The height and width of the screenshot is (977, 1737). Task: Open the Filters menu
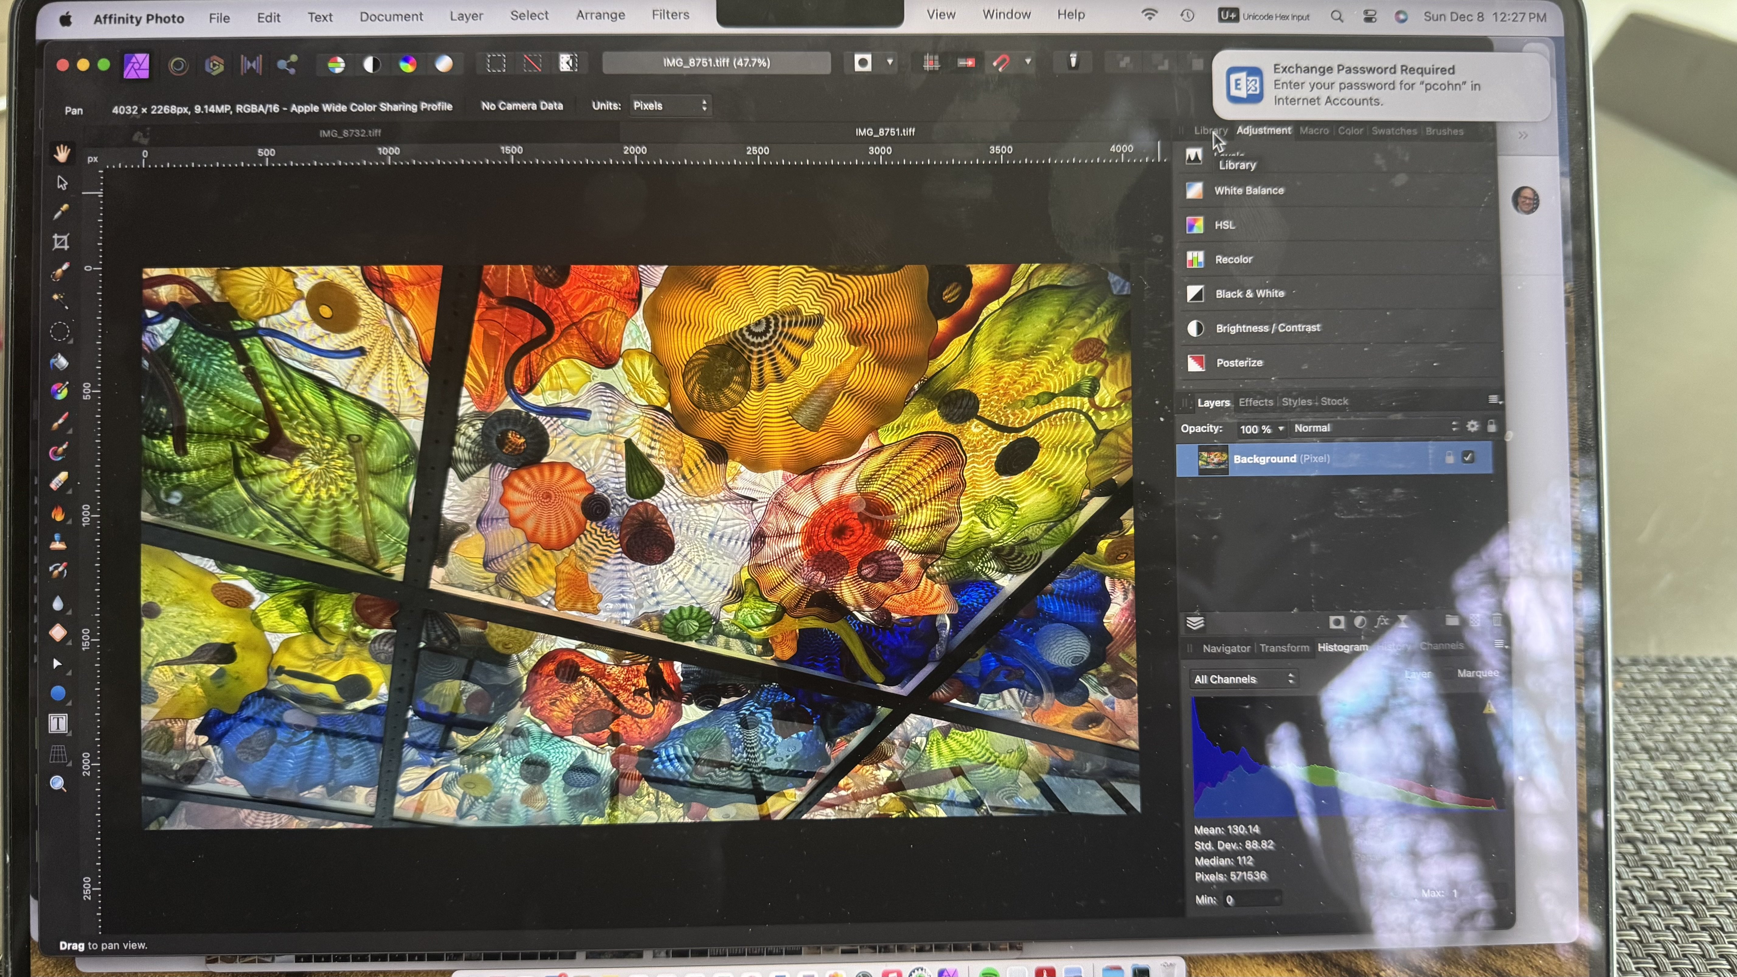pos(670,15)
